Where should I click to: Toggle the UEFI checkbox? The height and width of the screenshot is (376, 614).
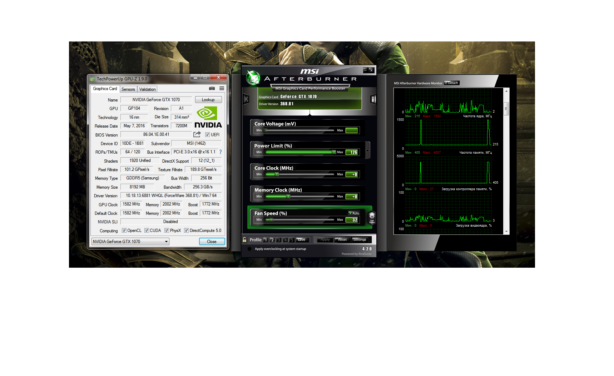pos(207,135)
